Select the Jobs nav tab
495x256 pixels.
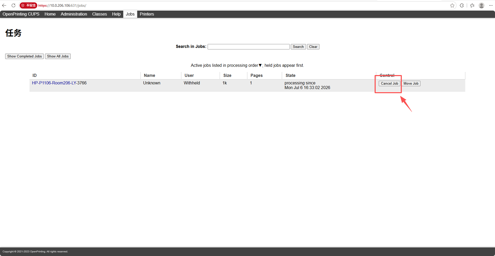[x=130, y=14]
